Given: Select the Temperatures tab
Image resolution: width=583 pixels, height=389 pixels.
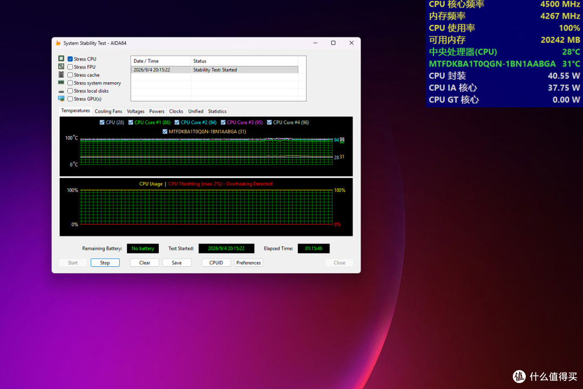Looking at the screenshot, I should click(76, 111).
